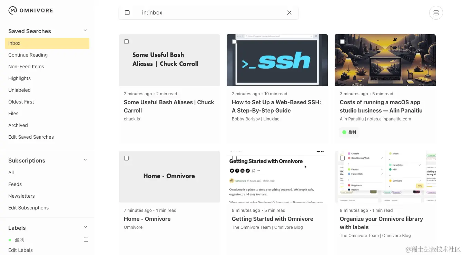This screenshot has height=255, width=463.
Task: Click 3 minutes ago • 5 min read text
Action: (x=366, y=94)
